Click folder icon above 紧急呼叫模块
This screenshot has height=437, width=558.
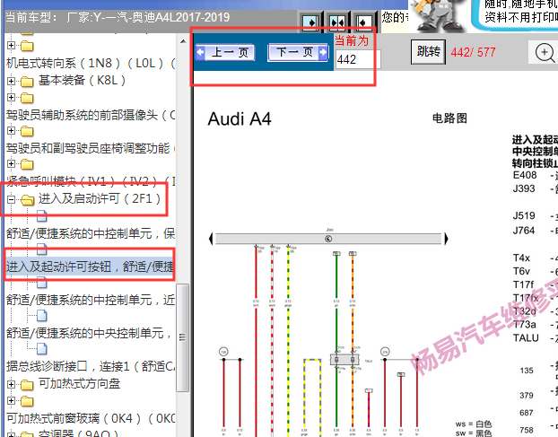coord(27,164)
